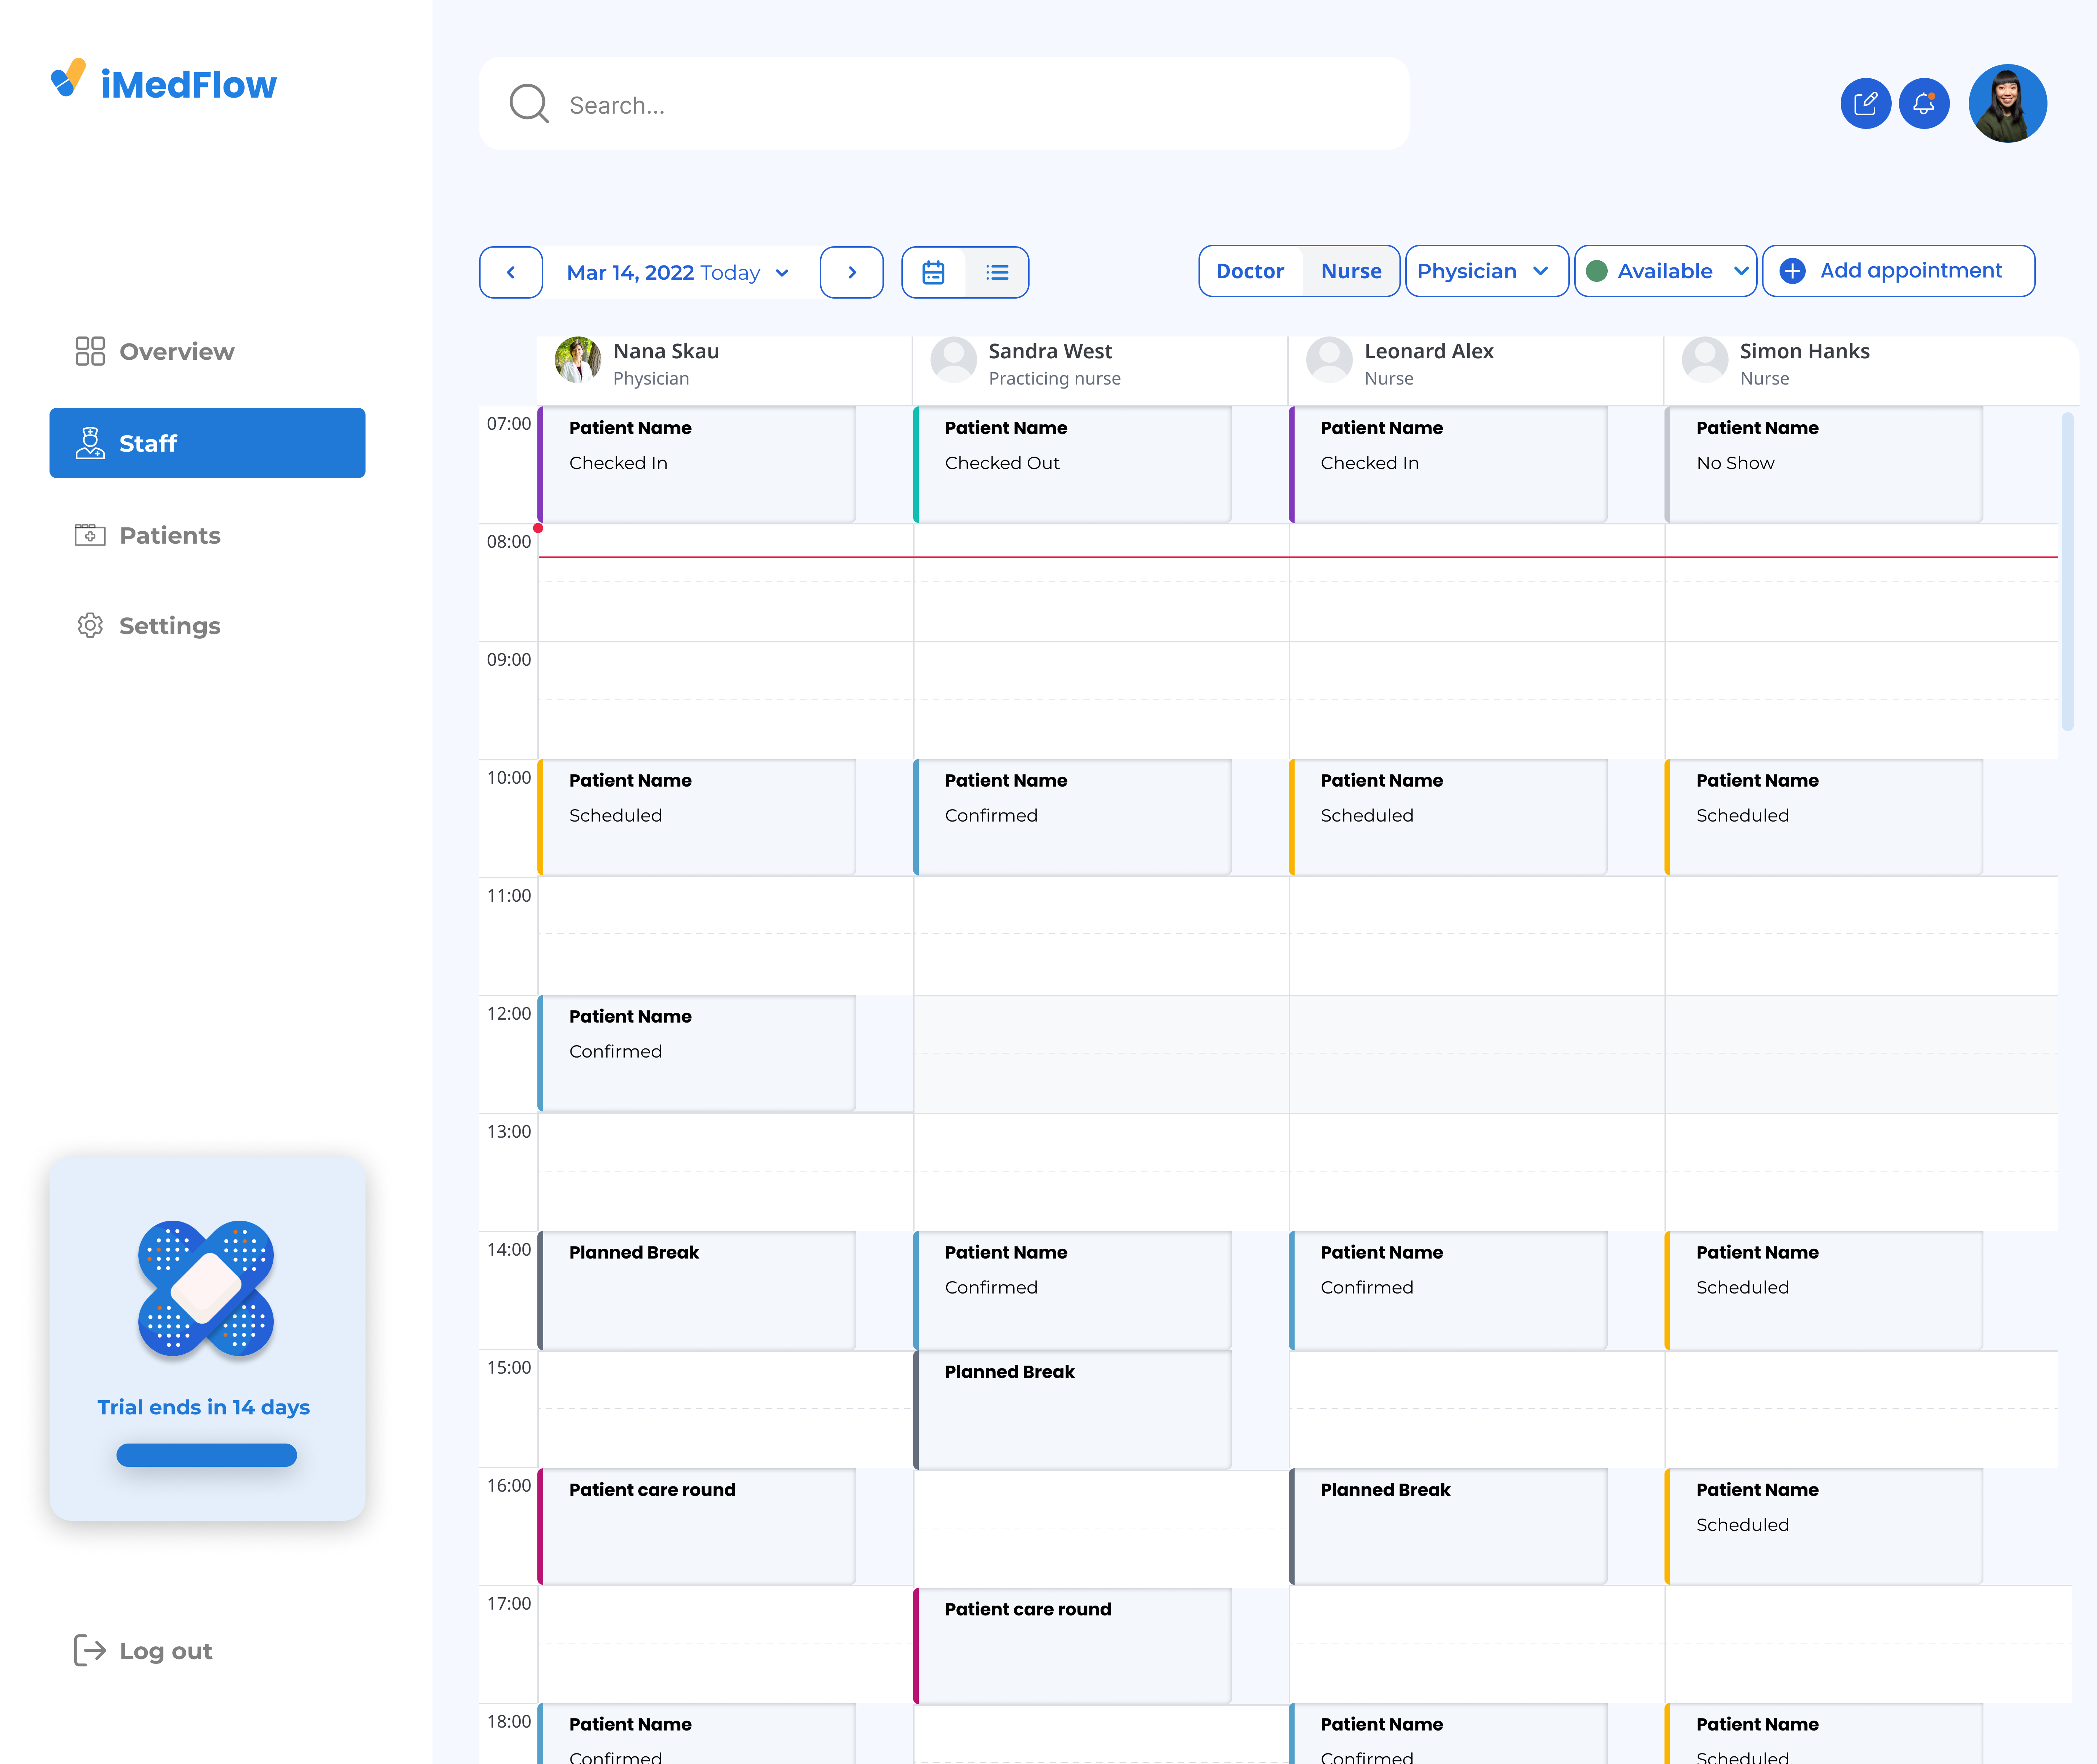
Task: Click the green Available status dot
Action: coord(1596,271)
